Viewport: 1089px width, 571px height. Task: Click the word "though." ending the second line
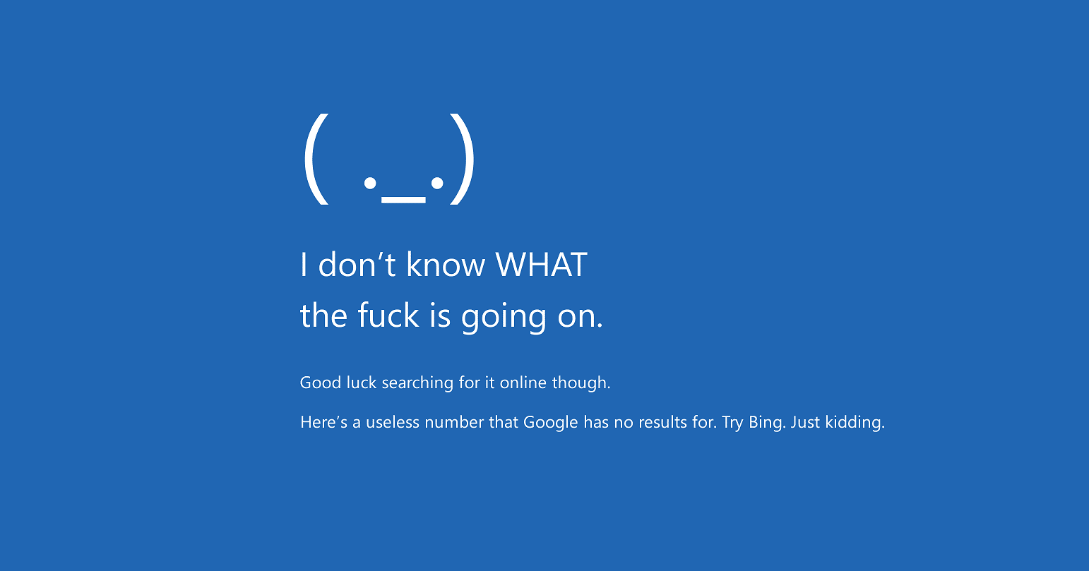click(x=581, y=384)
